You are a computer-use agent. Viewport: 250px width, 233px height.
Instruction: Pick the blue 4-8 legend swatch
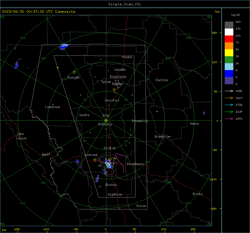click(229, 74)
